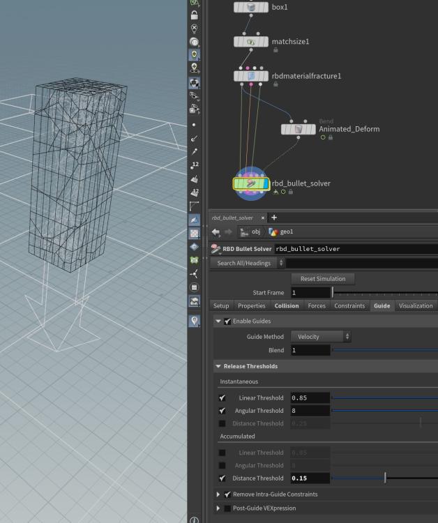Click the camera-with-eye display icon
This screenshot has width=438, height=523.
pos(194,109)
